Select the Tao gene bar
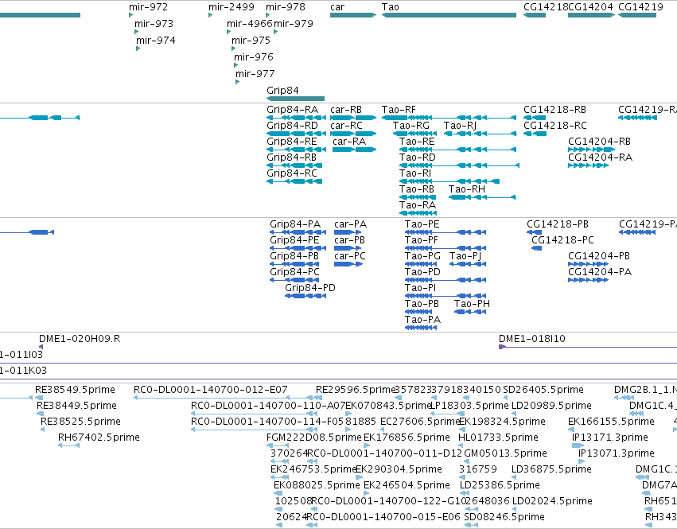This screenshot has height=529, width=677. pyautogui.click(x=449, y=15)
